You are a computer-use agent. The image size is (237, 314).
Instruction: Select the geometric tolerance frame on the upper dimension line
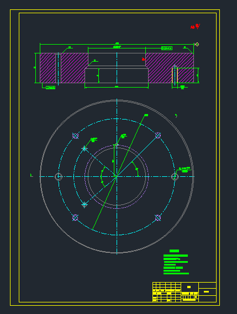(167, 48)
